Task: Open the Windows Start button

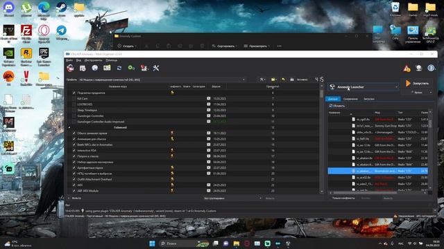Action: (152, 243)
